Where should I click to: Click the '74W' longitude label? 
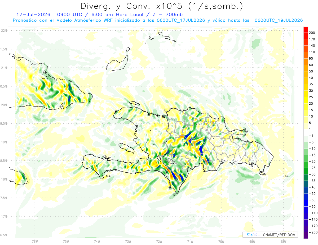(x=97, y=241)
